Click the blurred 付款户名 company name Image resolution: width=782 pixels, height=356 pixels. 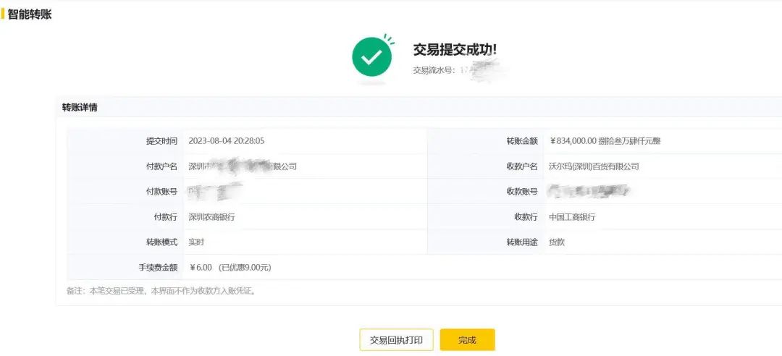point(243,166)
